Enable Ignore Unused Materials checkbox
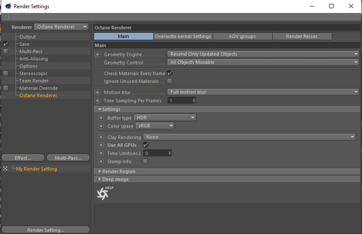Screen dimensions: 362x234 170,81
